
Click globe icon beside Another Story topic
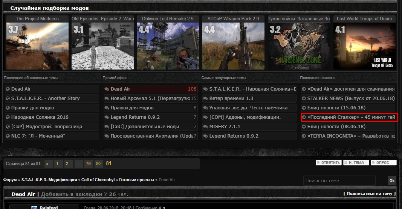pos(8,98)
